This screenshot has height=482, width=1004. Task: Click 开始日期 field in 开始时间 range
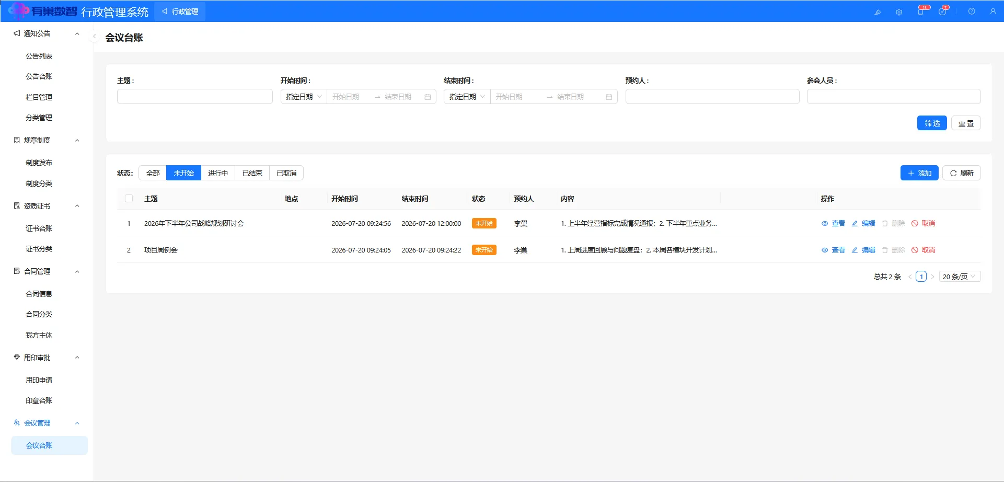[x=350, y=97]
